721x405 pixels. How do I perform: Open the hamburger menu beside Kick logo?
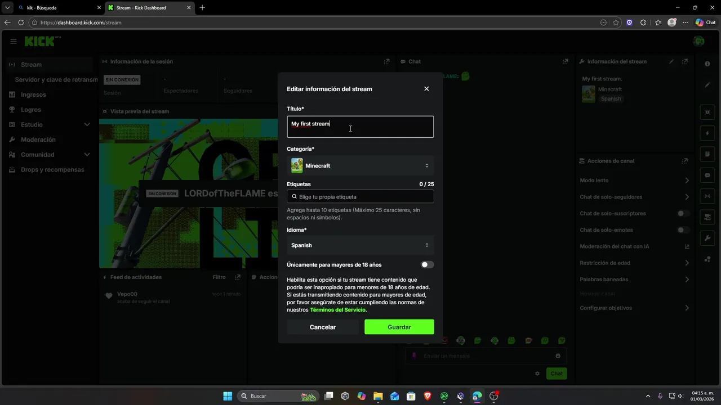pos(14,41)
